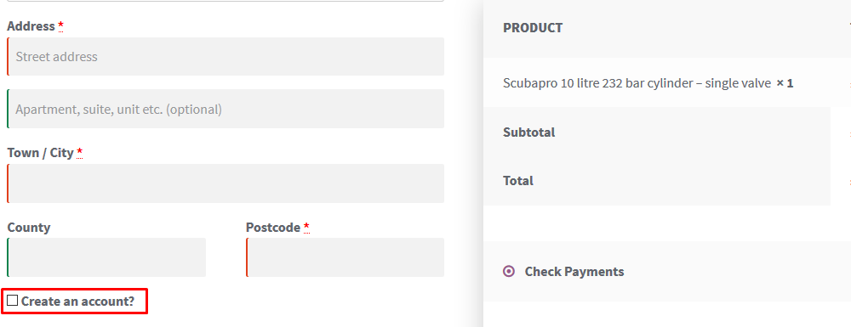Click the Scubapro 10 litre cylinder product name
This screenshot has width=851, height=327.
point(637,83)
